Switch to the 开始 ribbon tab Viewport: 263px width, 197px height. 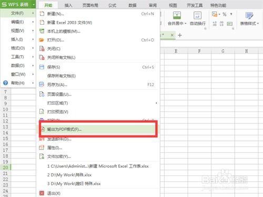point(48,5)
